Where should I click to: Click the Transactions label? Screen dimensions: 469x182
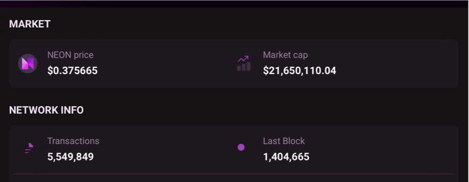click(x=73, y=141)
